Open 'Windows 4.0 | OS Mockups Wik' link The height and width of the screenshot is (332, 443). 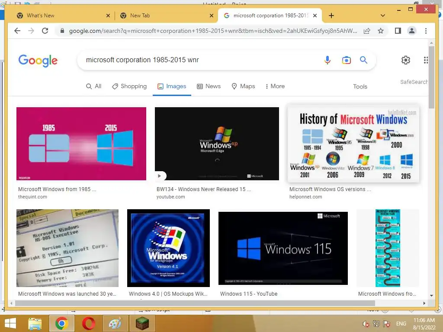[168, 294]
